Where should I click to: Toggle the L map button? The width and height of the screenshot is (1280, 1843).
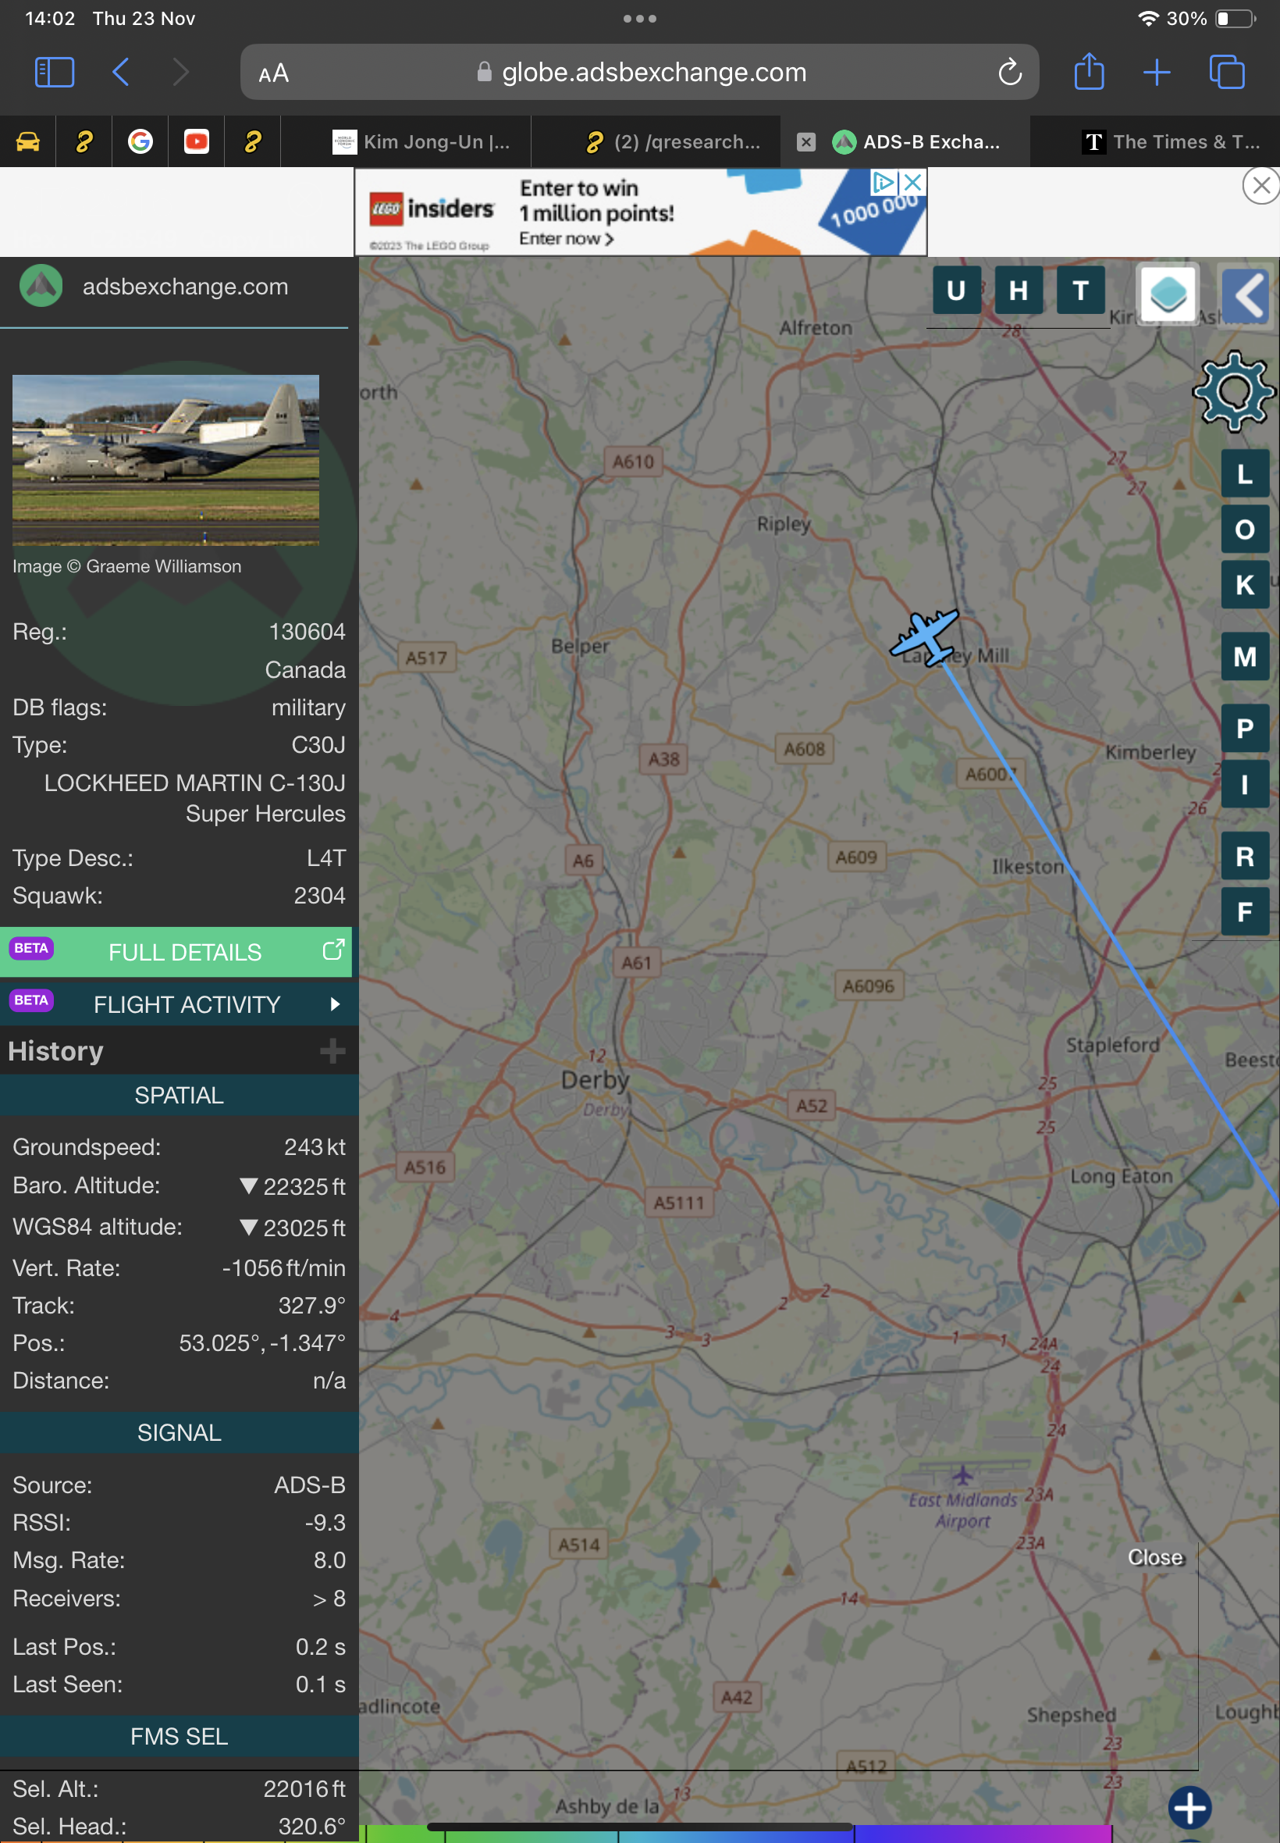(x=1245, y=474)
